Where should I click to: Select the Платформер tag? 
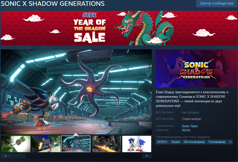217,142
